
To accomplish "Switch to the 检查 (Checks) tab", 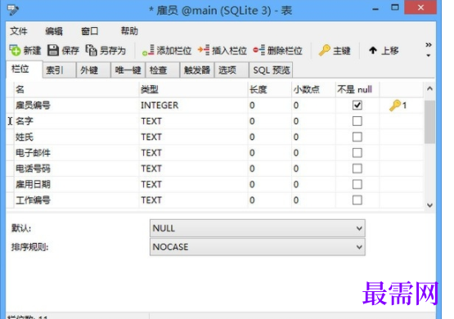I will pyautogui.click(x=163, y=70).
